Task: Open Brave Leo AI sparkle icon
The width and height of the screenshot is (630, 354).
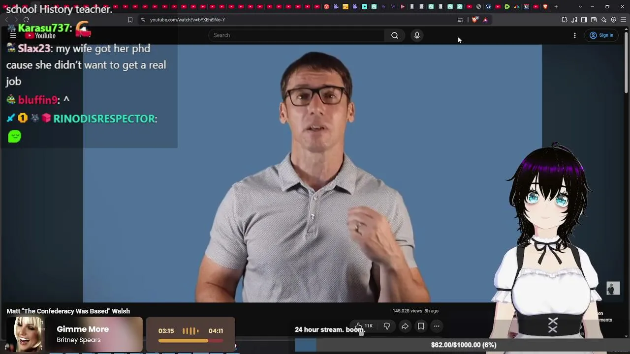Action: (604, 20)
